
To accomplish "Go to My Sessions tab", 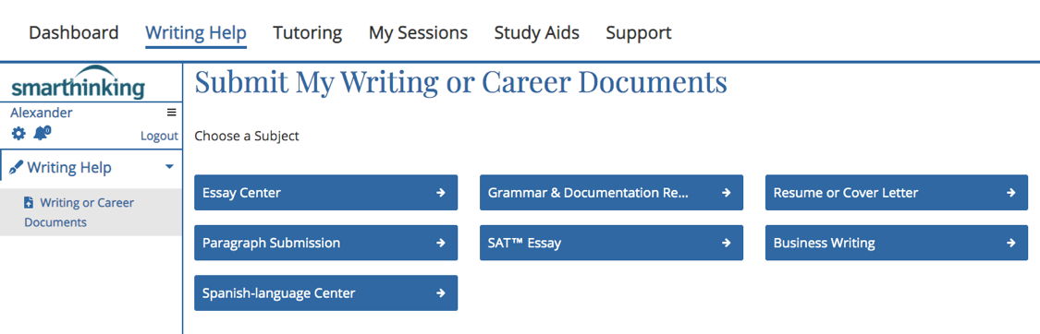I will point(418,32).
